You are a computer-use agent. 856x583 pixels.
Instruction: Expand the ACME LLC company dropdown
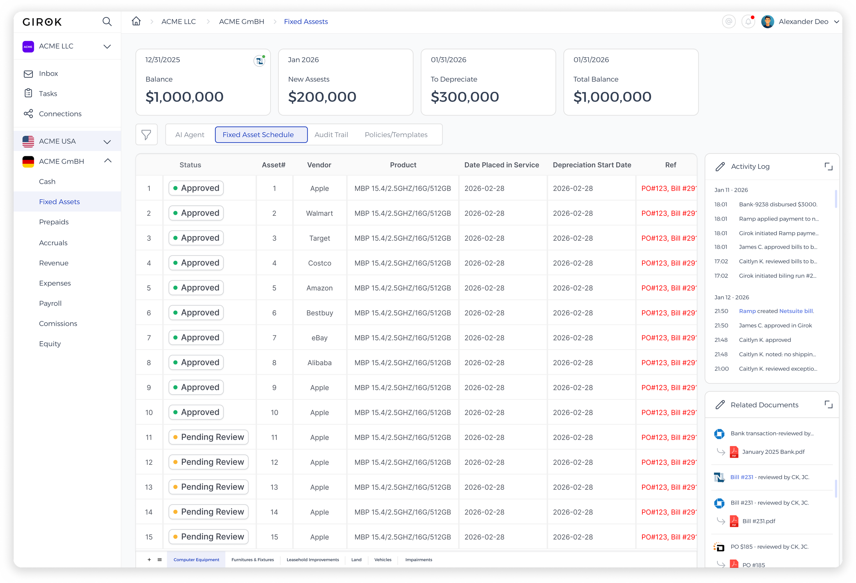pyautogui.click(x=107, y=47)
